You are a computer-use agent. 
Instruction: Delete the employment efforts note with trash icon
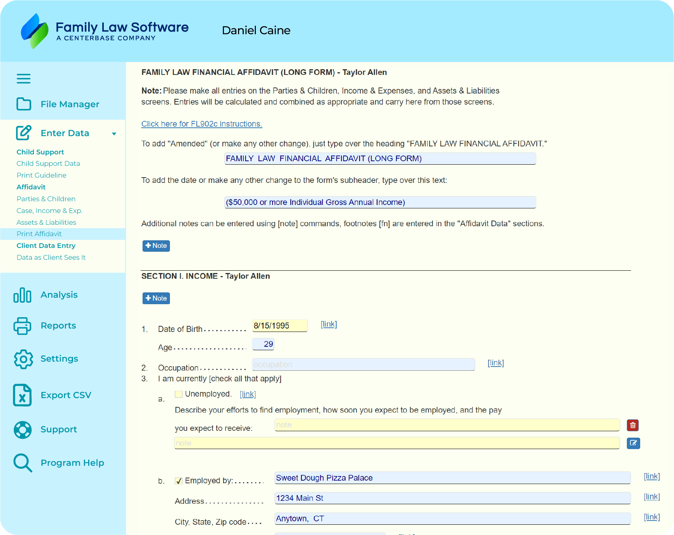tap(633, 425)
